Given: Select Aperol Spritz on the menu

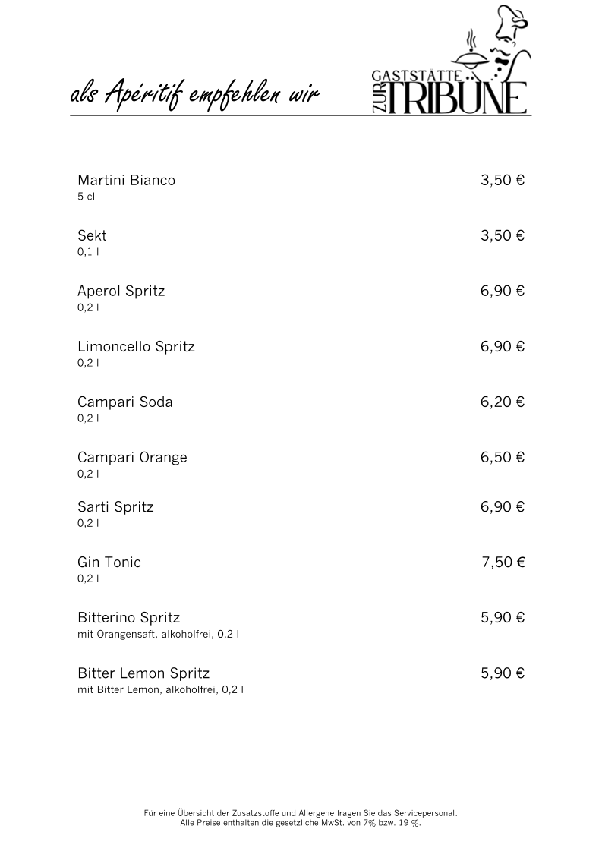Looking at the screenshot, I should point(121,292).
